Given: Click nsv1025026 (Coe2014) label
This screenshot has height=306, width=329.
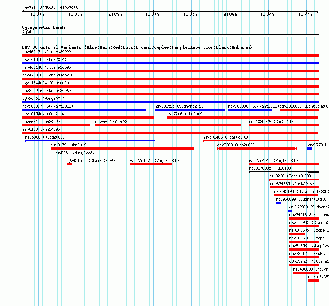Looking at the screenshot, I should (271, 122).
